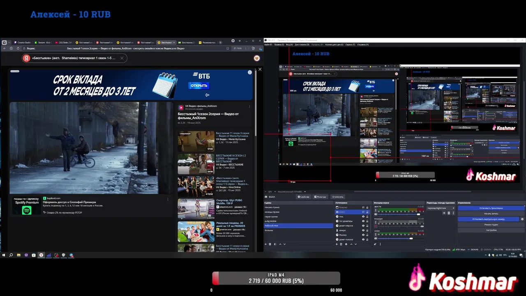Open advanced audio properties link icon
Image resolution: width=526 pixels, height=296 pixels.
click(x=375, y=244)
